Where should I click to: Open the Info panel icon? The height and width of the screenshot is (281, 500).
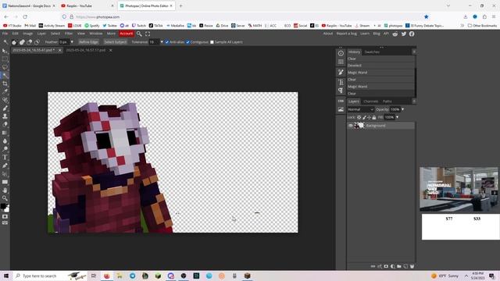[x=341, y=53]
